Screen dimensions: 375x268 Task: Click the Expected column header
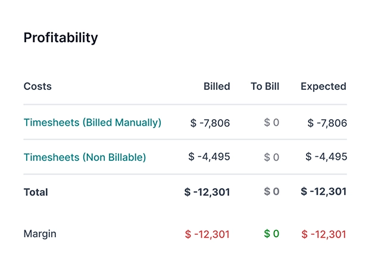pos(323,86)
